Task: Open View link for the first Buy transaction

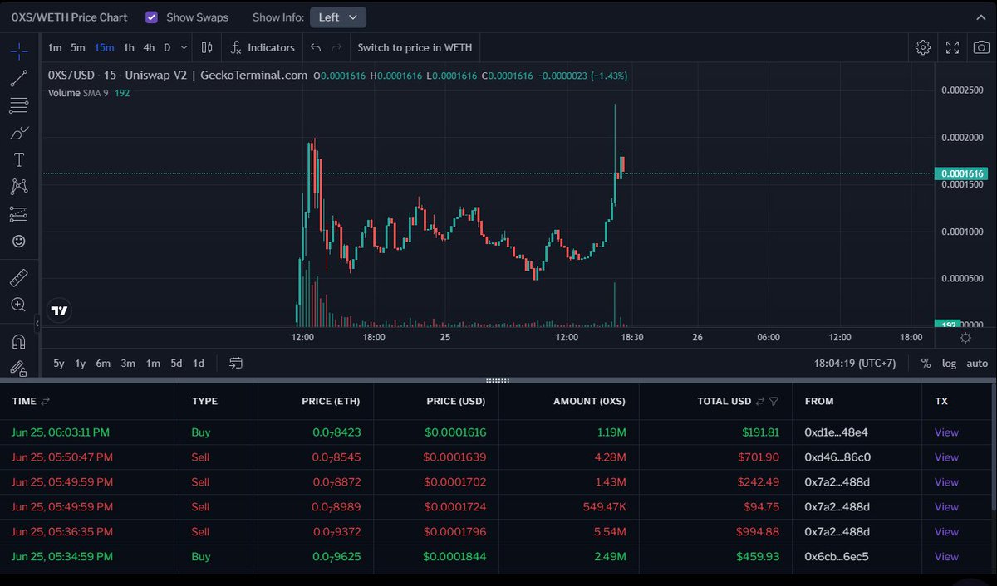Action: coord(946,432)
